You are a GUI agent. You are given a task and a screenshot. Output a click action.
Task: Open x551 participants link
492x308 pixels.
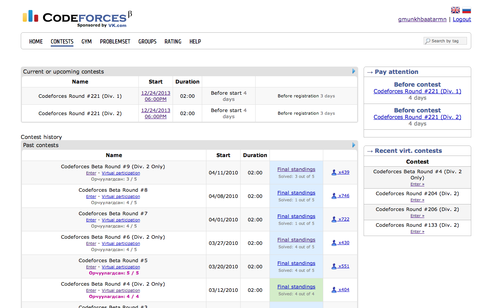coord(344,266)
